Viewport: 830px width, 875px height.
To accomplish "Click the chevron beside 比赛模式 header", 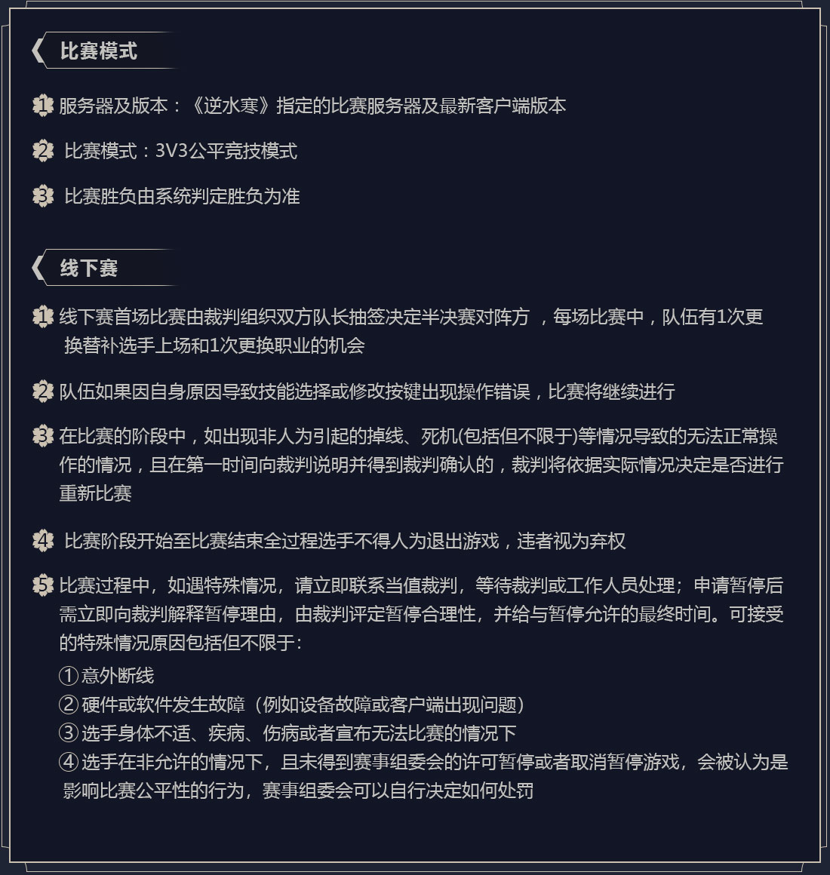I will coord(38,51).
